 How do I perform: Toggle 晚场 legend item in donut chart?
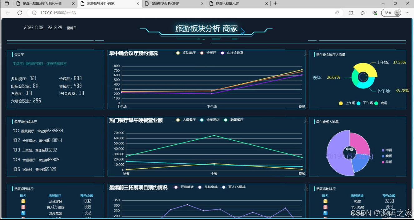(381, 103)
